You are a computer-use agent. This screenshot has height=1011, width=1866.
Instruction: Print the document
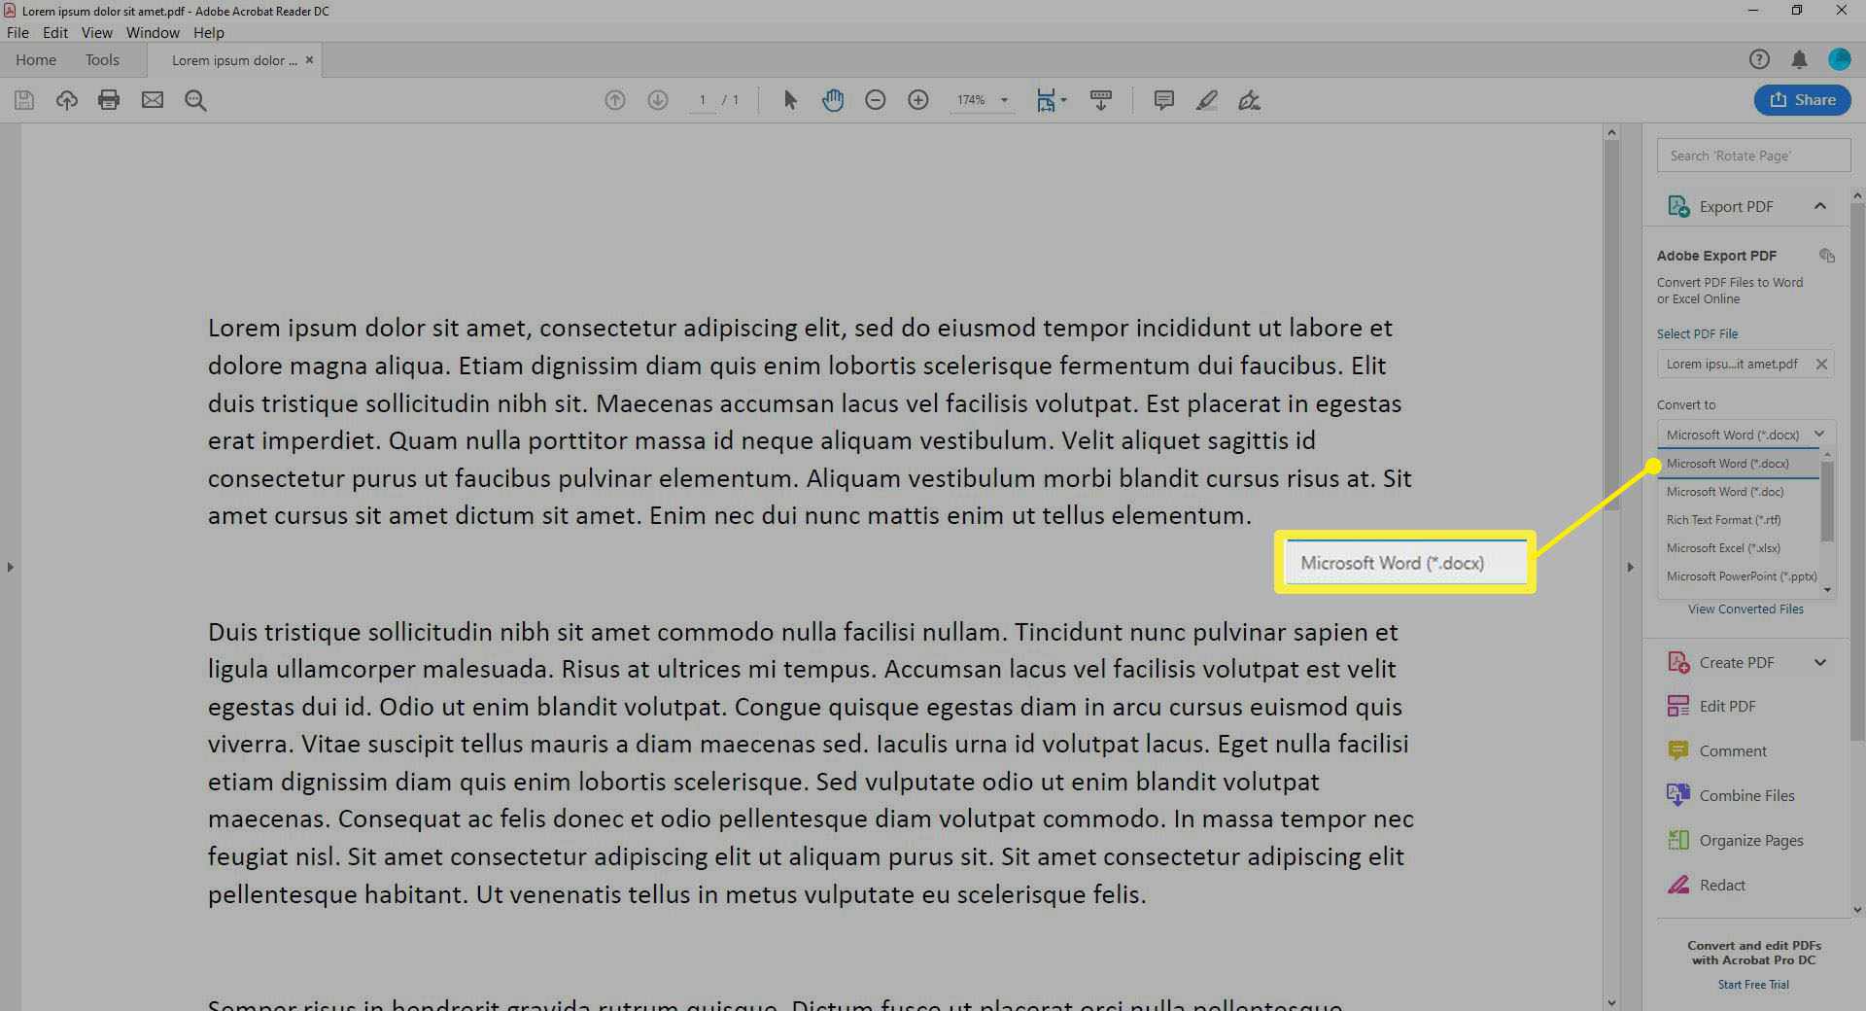coord(109,100)
